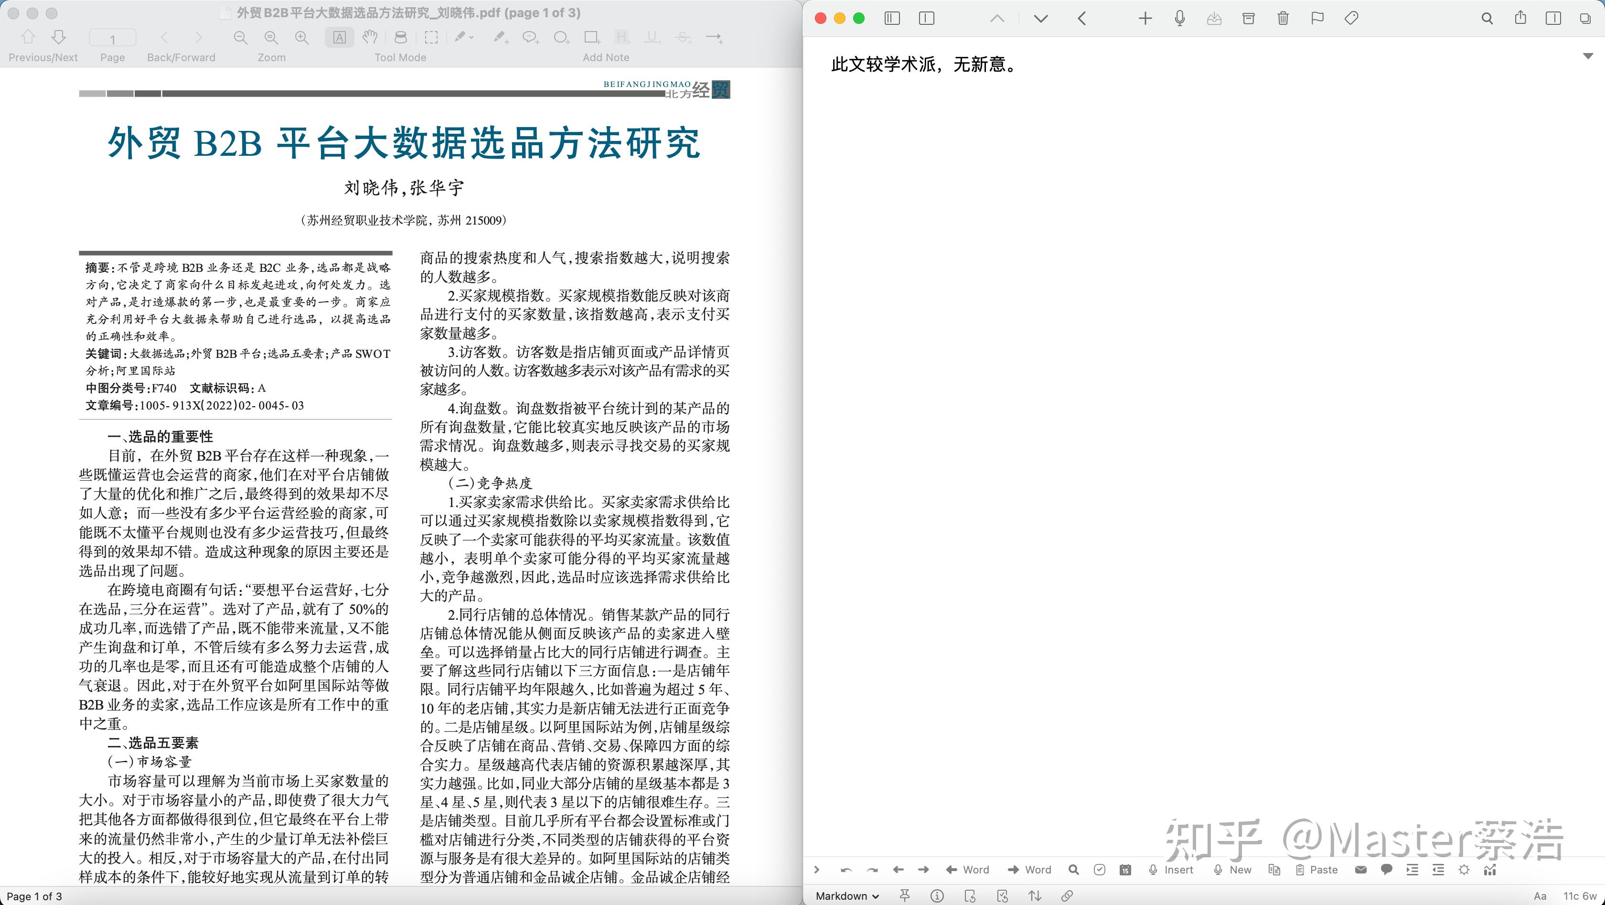Choose the rectangular selection tool
Image resolution: width=1605 pixels, height=905 pixels.
(x=431, y=38)
